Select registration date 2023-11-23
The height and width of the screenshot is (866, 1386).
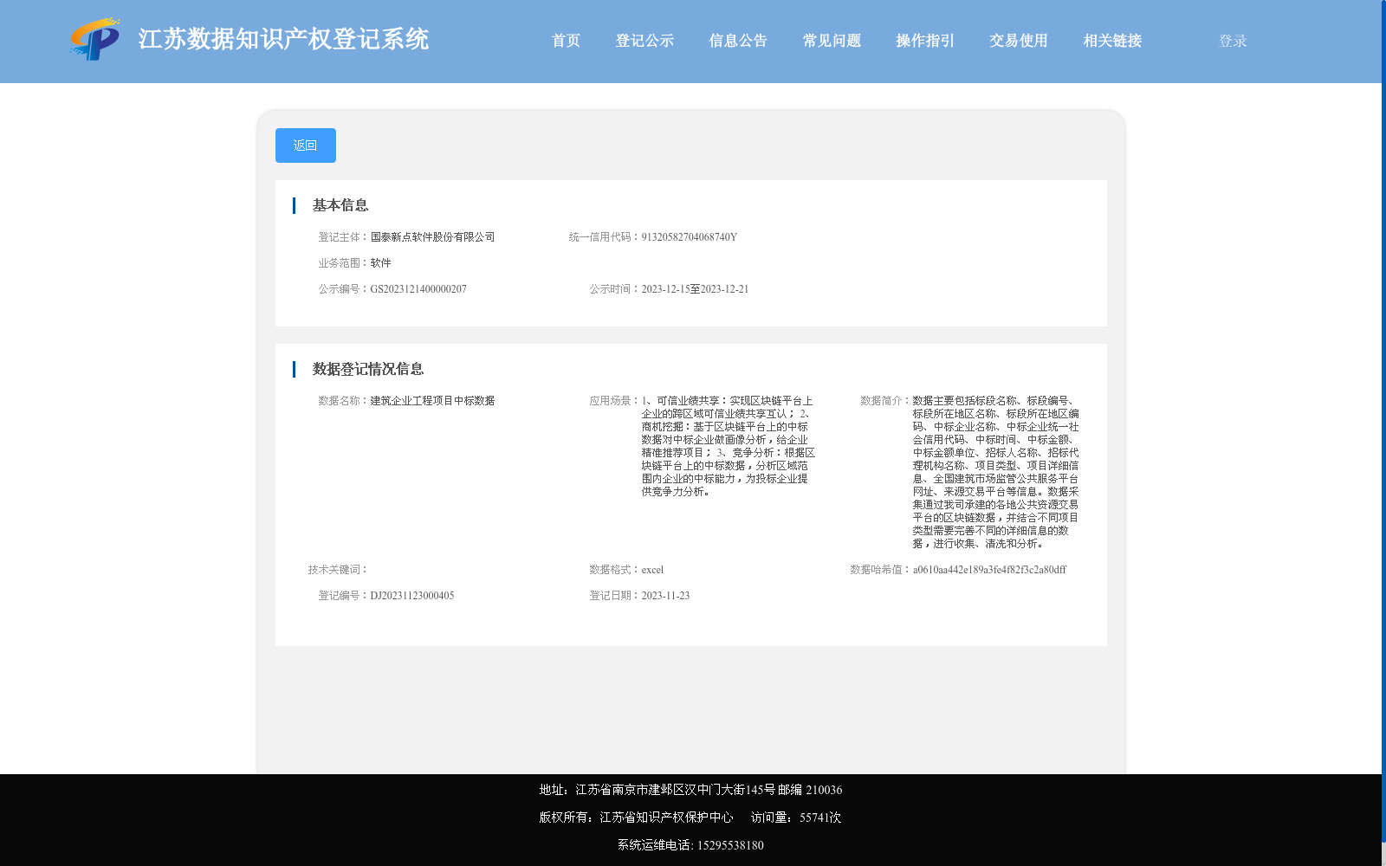pyautogui.click(x=665, y=596)
